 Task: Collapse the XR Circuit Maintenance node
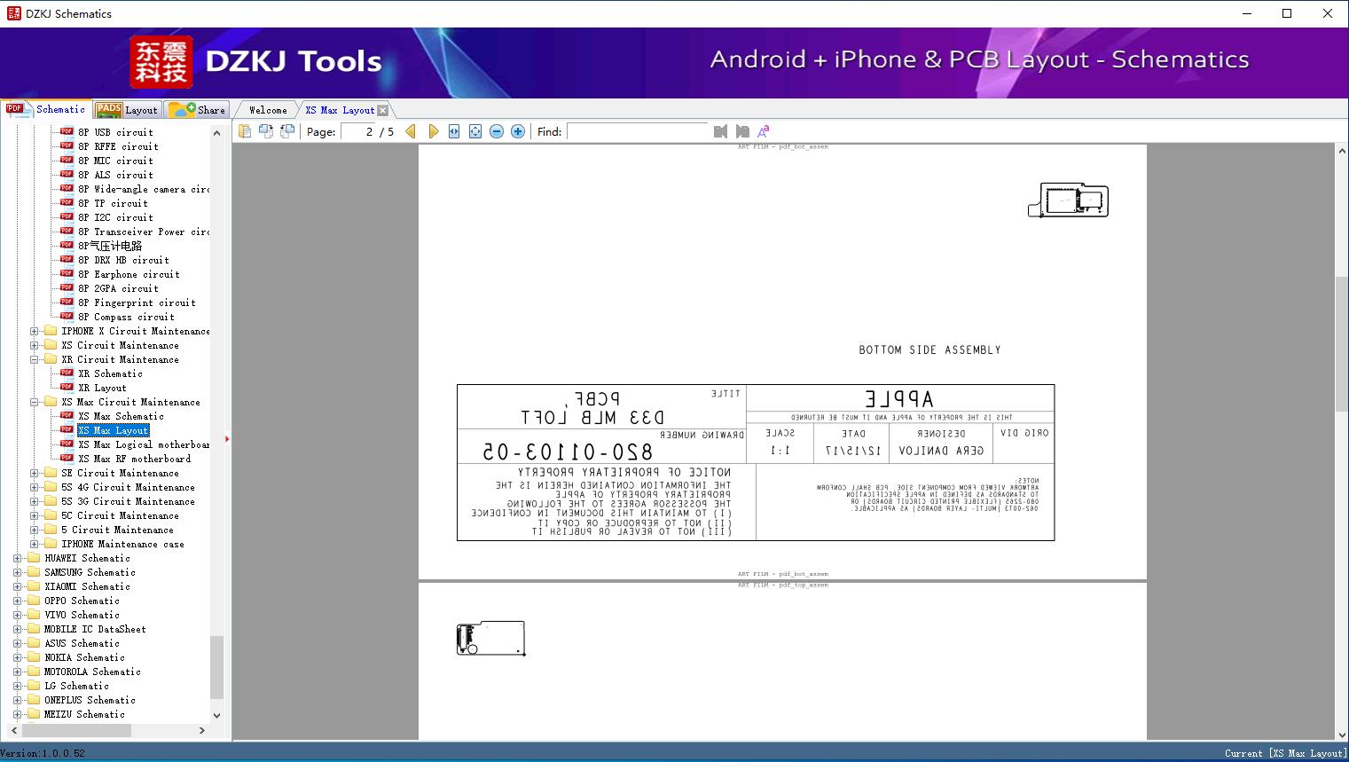click(34, 359)
